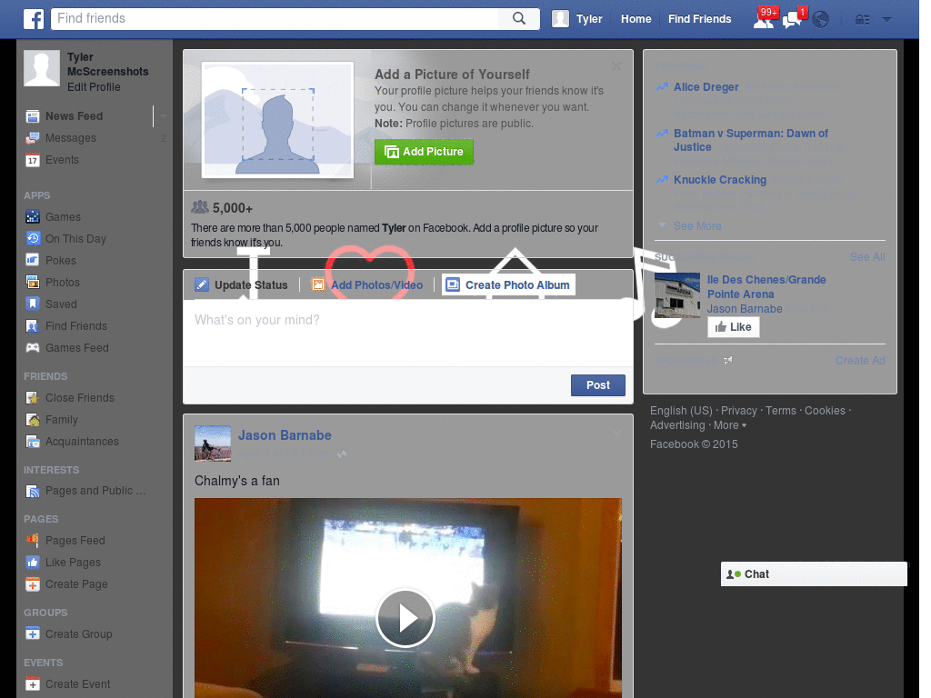This screenshot has height=698, width=931.
Task: Open News Feed in sidebar
Action: coord(75,115)
